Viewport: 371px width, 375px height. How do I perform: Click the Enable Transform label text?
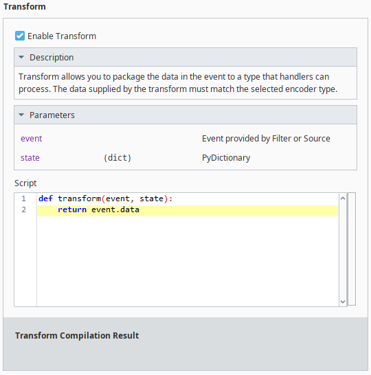tap(62, 36)
